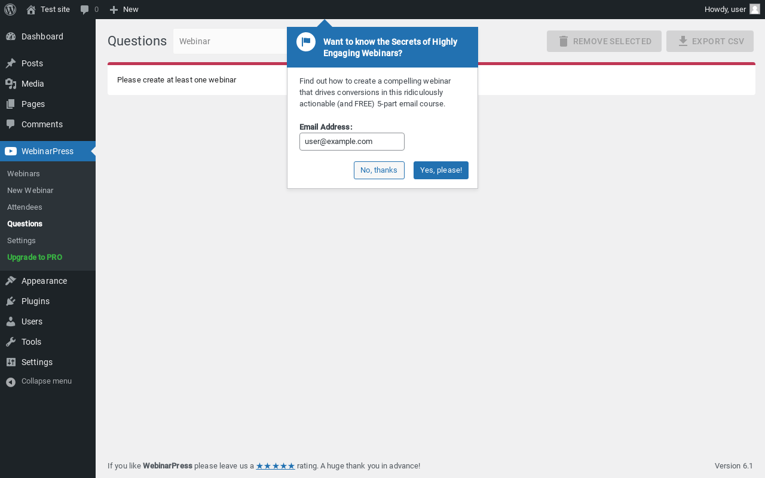765x478 pixels.
Task: Click New in the admin bar
Action: (131, 10)
